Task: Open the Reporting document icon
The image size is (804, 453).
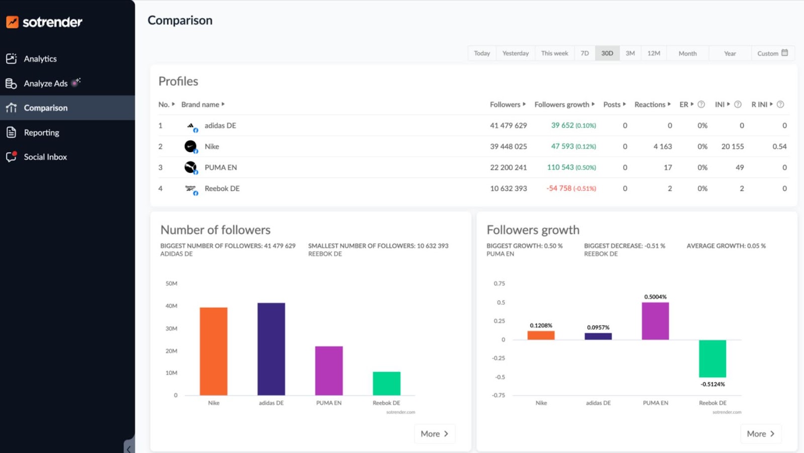Action: pyautogui.click(x=11, y=133)
